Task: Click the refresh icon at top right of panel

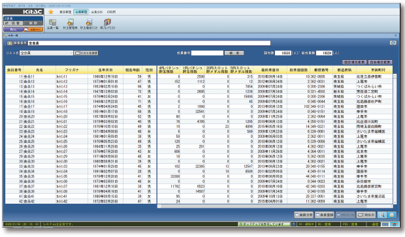Action: point(393,43)
